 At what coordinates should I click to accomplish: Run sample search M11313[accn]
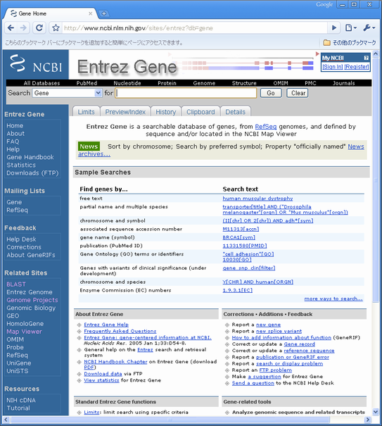[241, 229]
